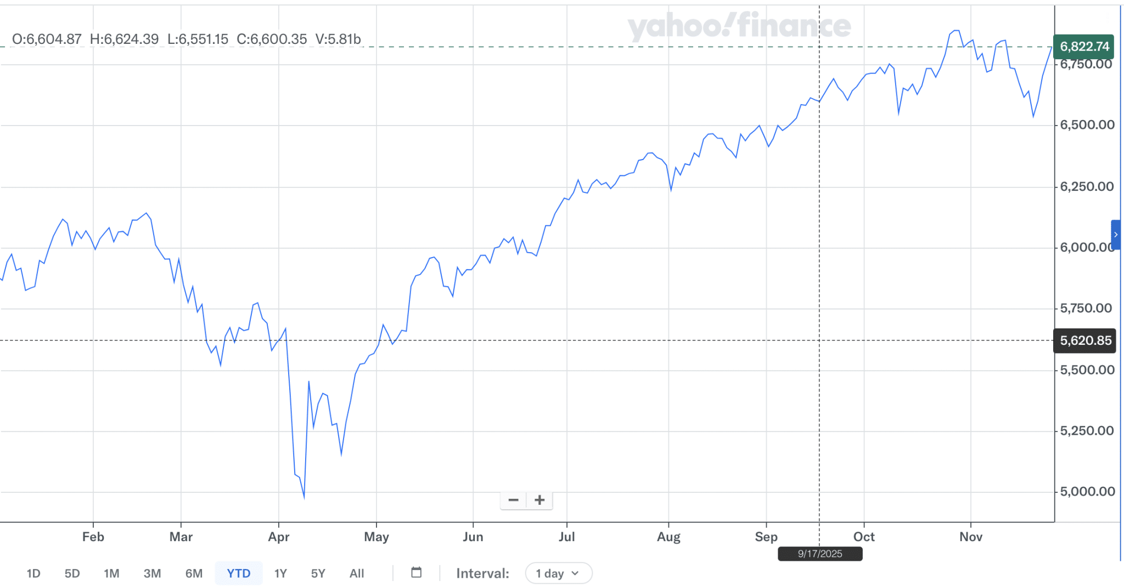Switch to 3M range

pos(152,573)
